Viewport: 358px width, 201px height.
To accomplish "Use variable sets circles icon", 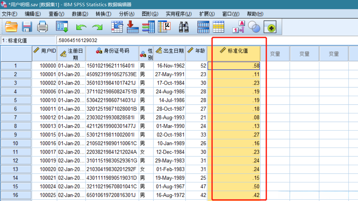I will point(254,27).
